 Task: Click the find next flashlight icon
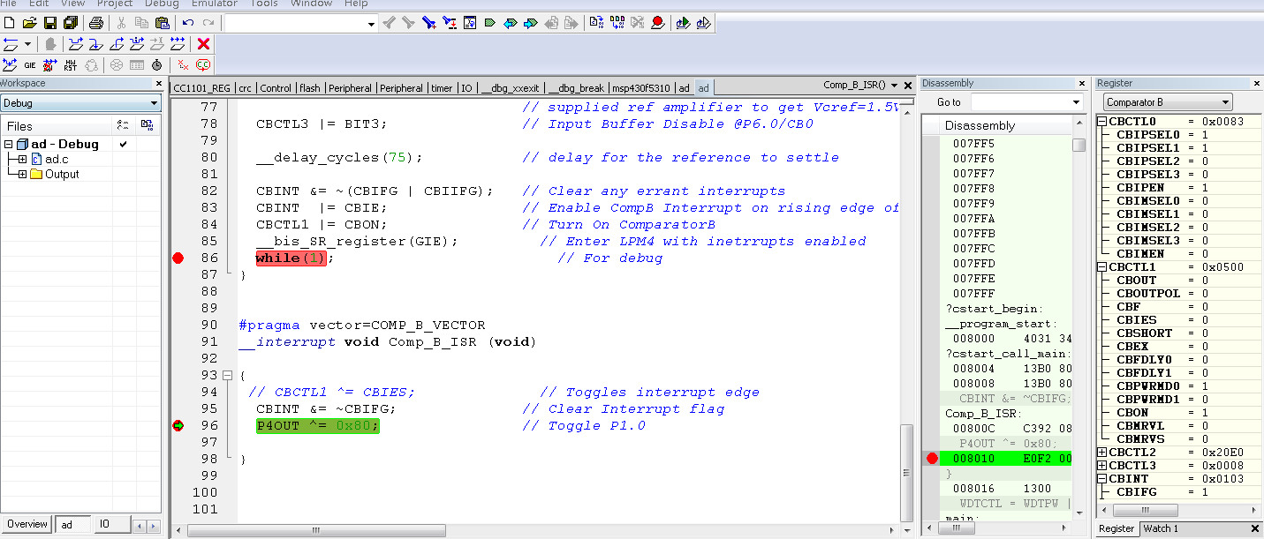(x=408, y=23)
